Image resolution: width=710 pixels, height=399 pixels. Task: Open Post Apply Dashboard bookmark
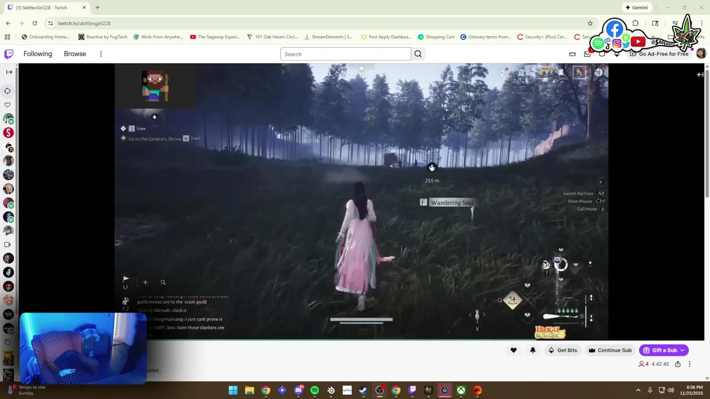point(386,37)
